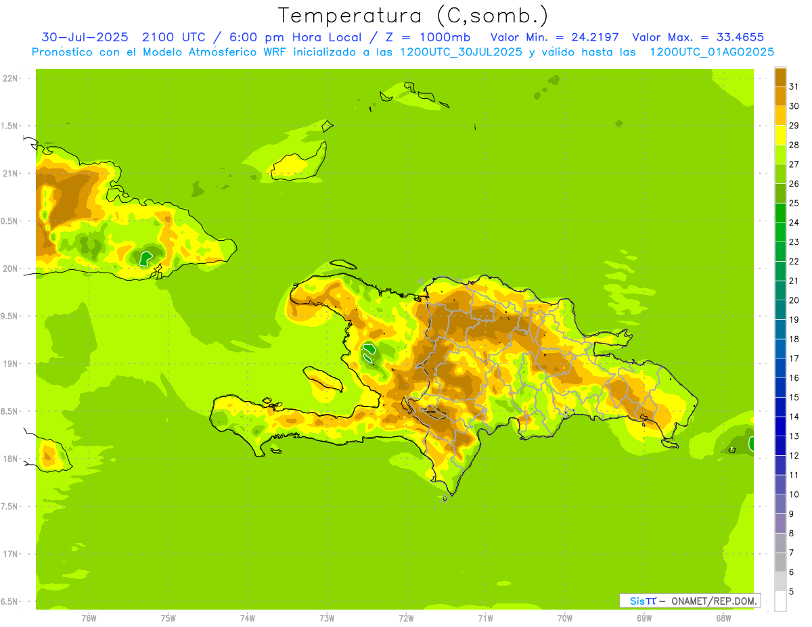Click legend swatch between values 29 and 30

pyautogui.click(x=780, y=116)
